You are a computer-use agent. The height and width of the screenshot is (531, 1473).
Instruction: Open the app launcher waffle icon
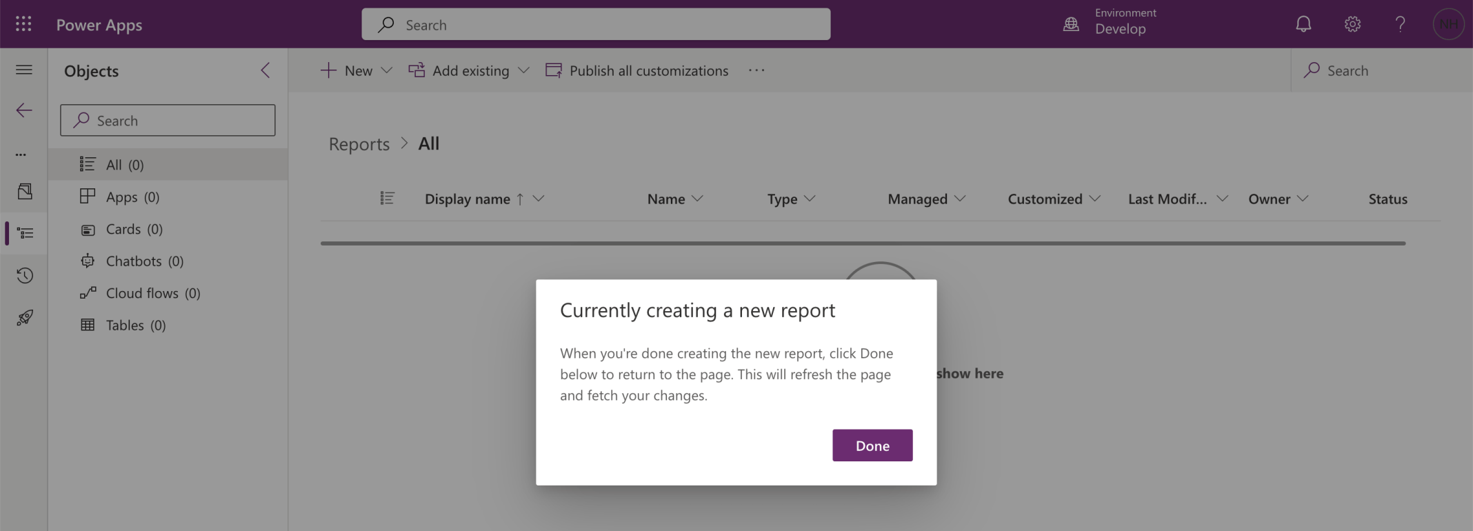click(23, 24)
